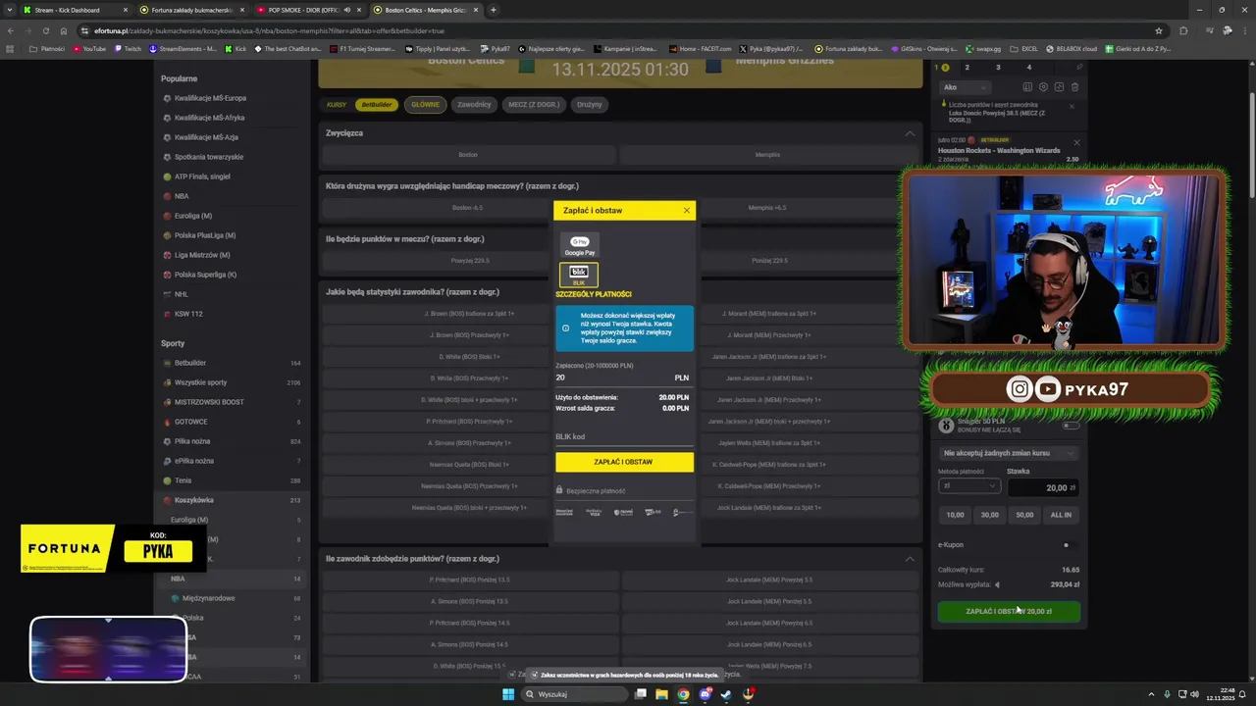Switch to betslip tab 3
The image size is (1256, 706).
click(x=998, y=67)
